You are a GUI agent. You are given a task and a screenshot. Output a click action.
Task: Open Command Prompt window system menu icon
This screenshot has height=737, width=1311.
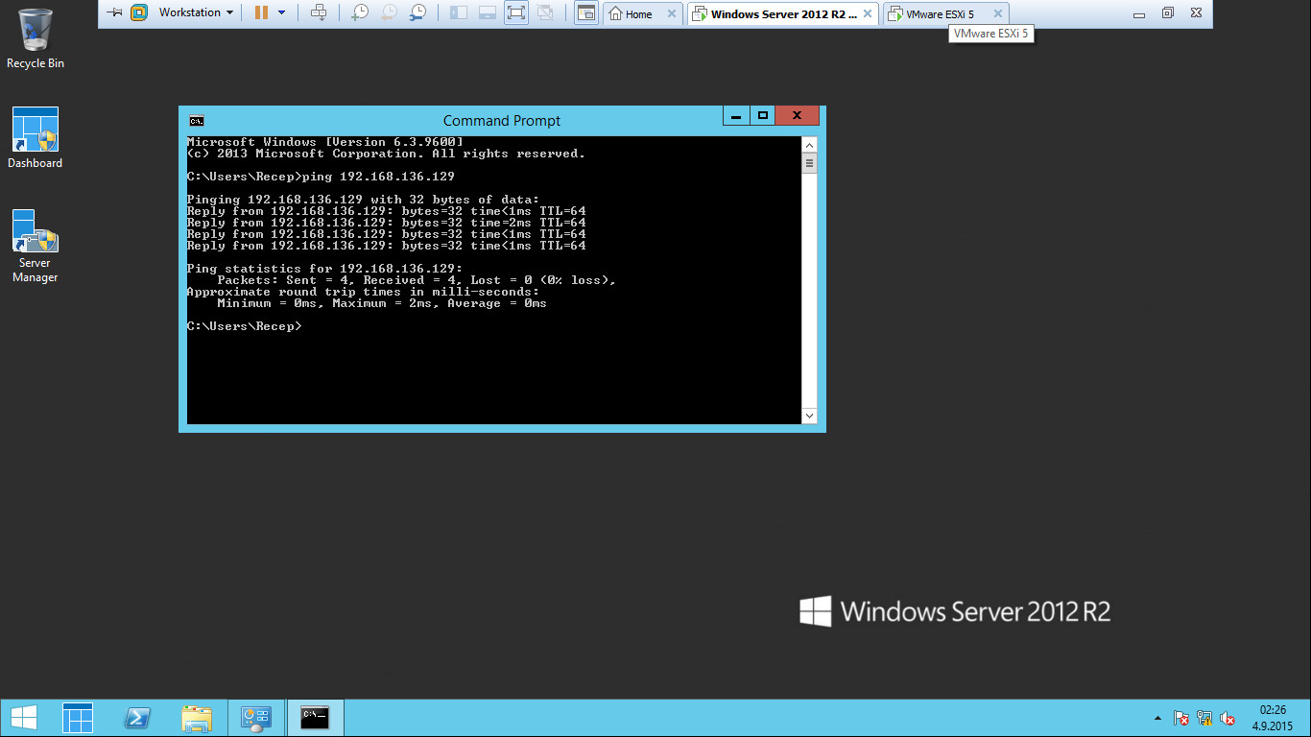(x=197, y=120)
